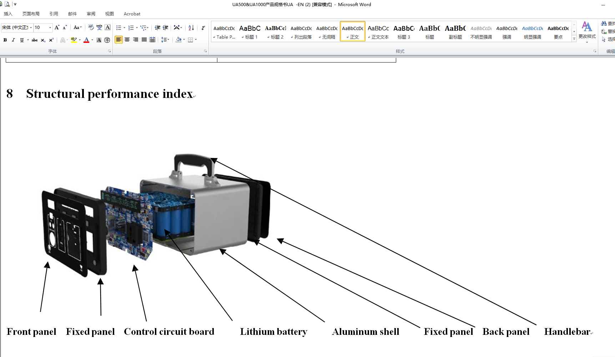615x357 pixels.
Task: Apply yellow text highlight color
Action: (74, 40)
